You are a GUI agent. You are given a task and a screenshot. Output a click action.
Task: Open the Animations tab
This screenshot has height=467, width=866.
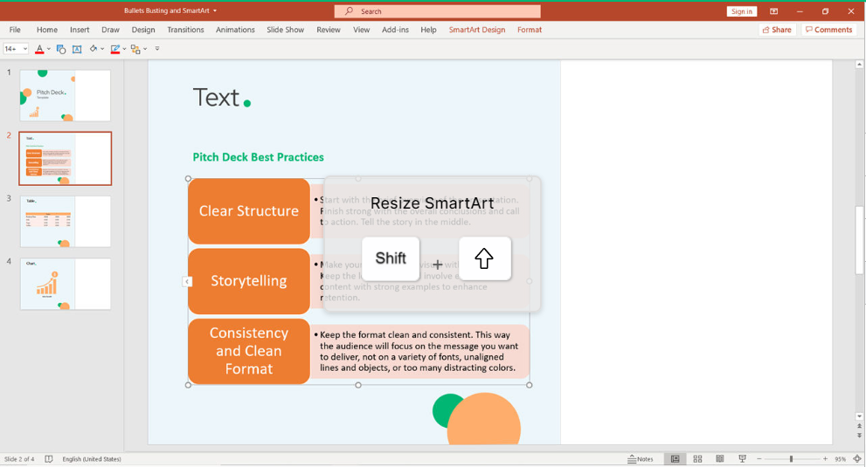tap(235, 30)
